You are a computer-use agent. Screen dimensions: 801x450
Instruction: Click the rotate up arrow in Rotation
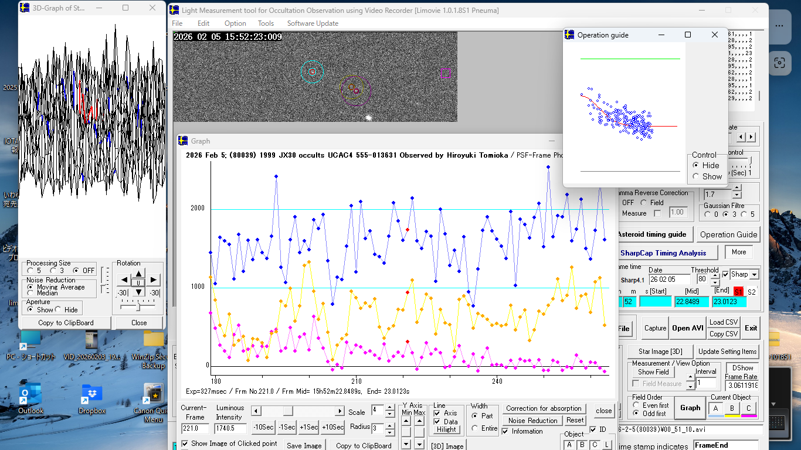click(138, 274)
